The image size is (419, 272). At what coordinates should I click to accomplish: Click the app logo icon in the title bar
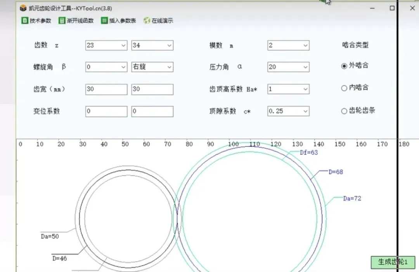(23, 8)
